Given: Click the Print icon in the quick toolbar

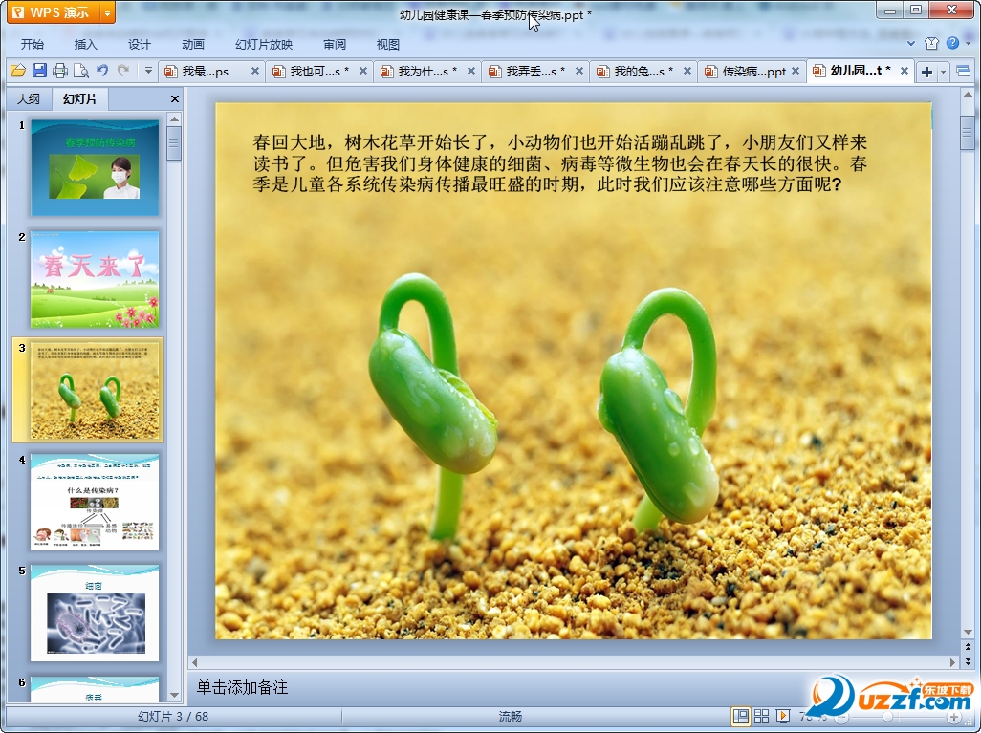Looking at the screenshot, I should pyautogui.click(x=60, y=72).
